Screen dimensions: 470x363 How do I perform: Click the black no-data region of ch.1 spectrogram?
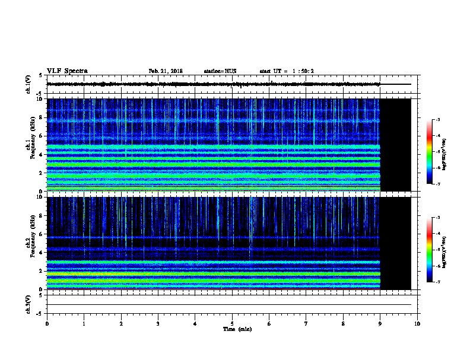pos(396,145)
